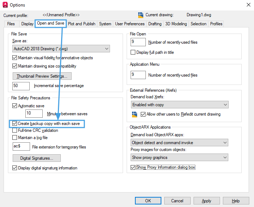
Task: Click the Incremental save percentage field
Action: click(21, 86)
